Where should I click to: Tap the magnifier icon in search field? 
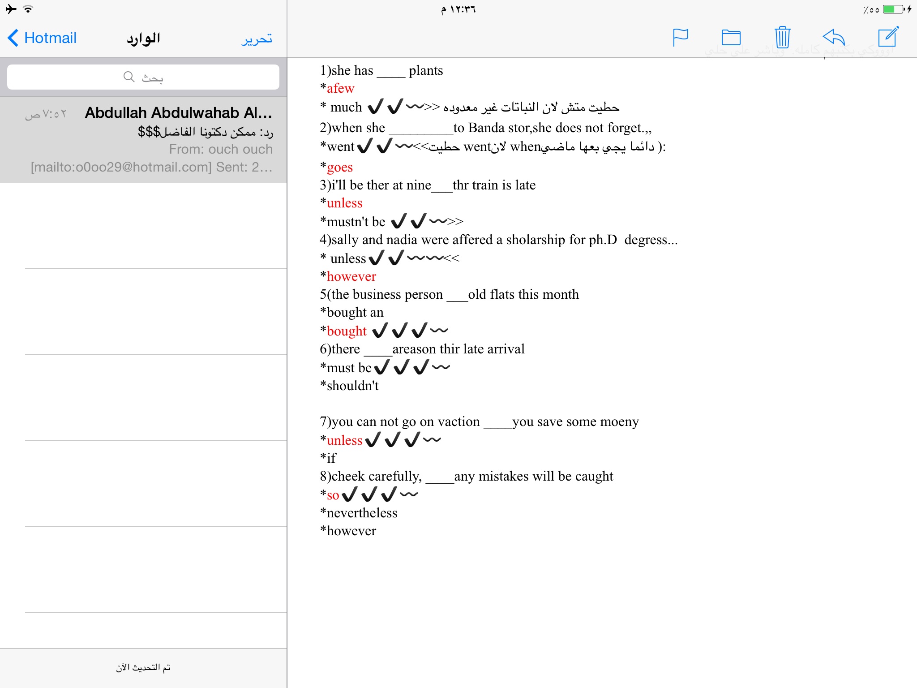click(129, 77)
